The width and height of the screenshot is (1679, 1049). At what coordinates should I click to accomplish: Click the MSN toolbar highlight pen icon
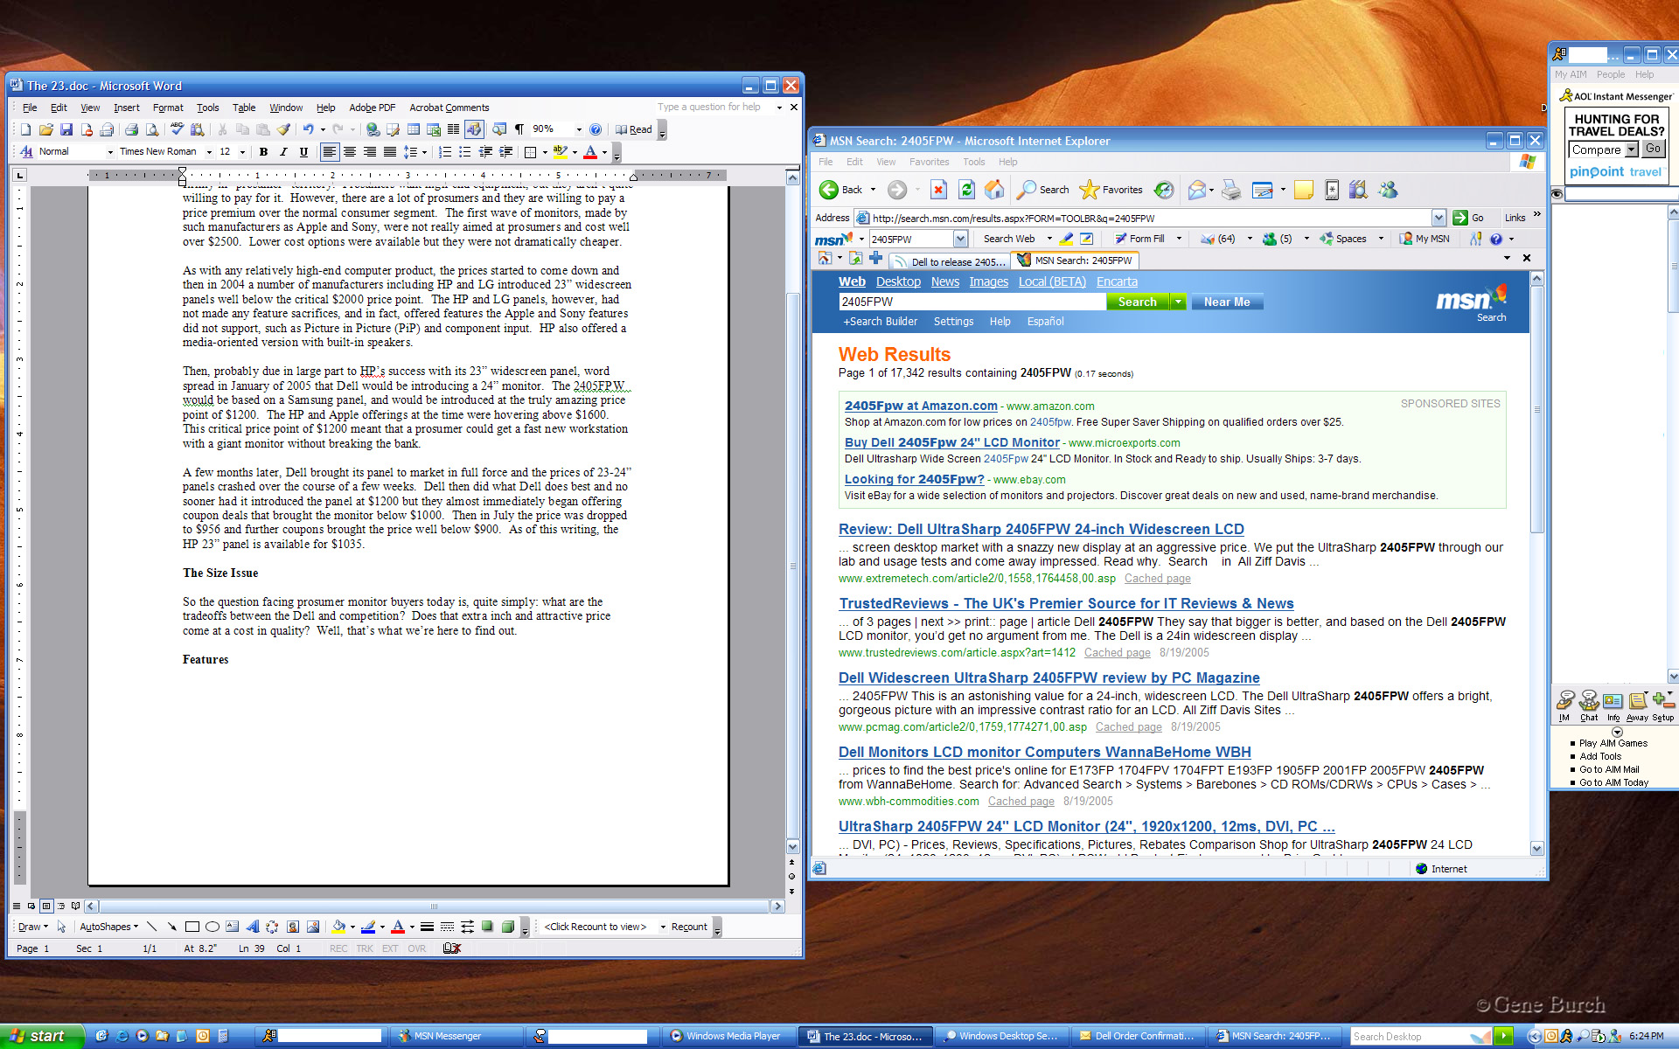coord(1066,239)
